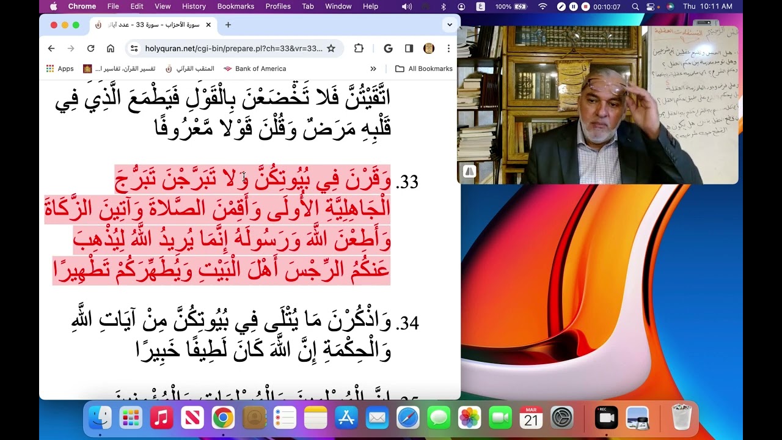The height and width of the screenshot is (440, 782).
Task: Open the Trash in the Dock
Action: coord(681,418)
